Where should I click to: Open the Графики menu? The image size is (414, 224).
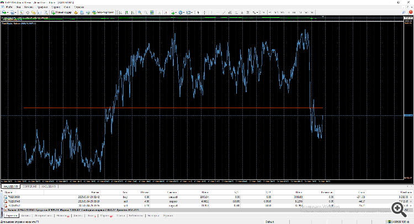coord(43,7)
